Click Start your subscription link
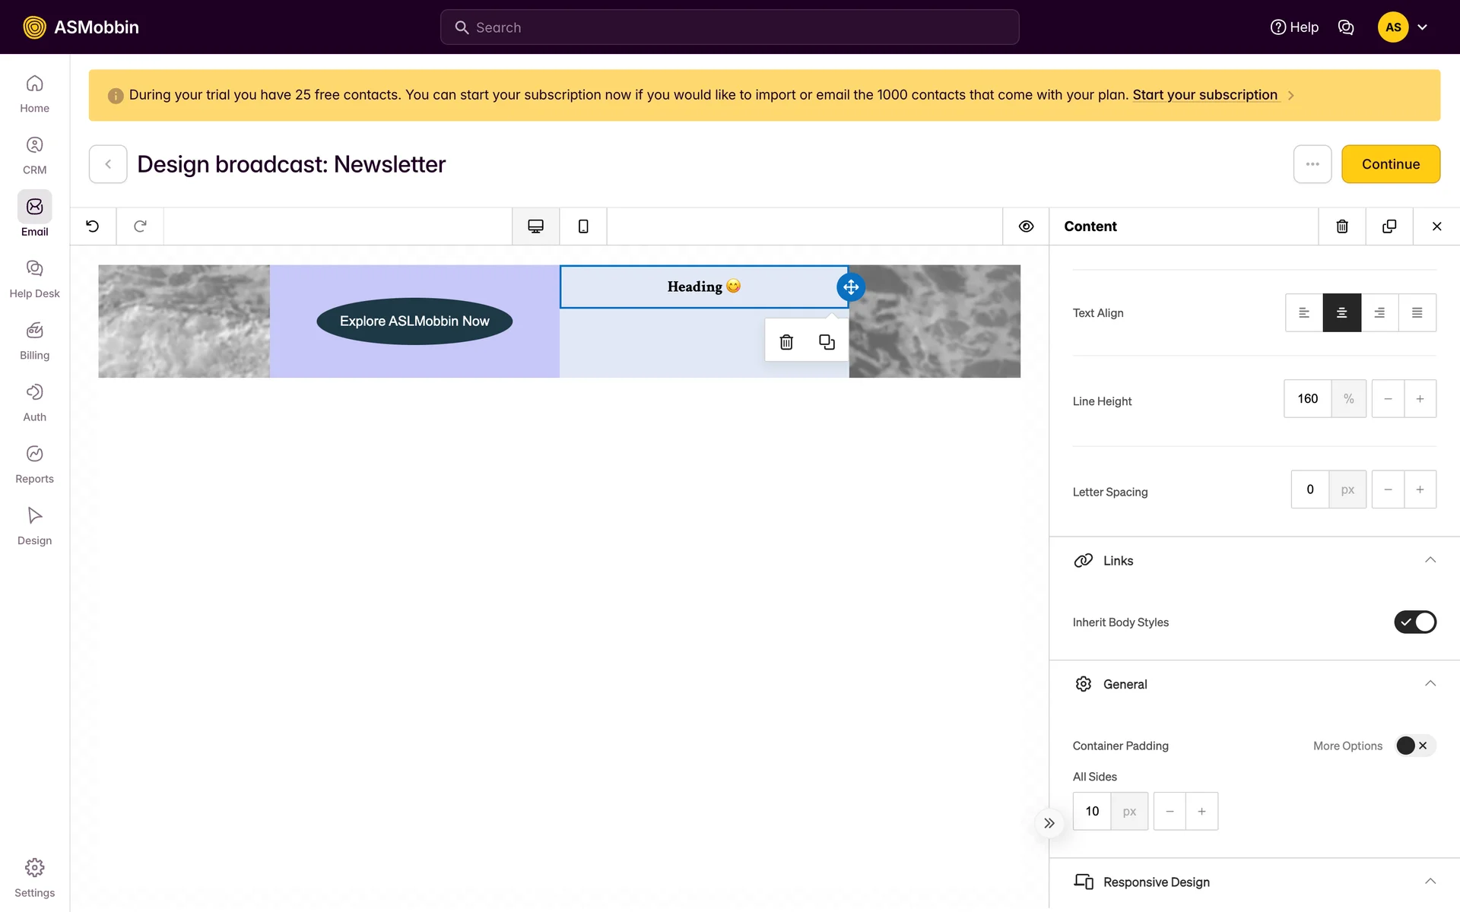The height and width of the screenshot is (912, 1460). pos(1204,95)
